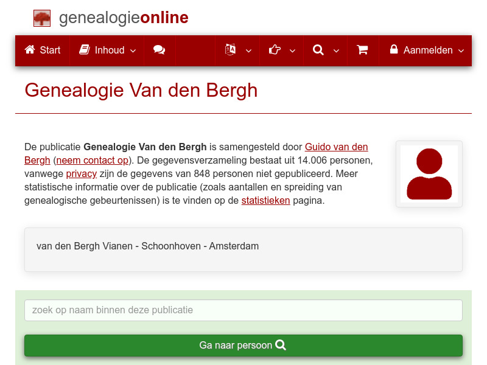Click the Guido van den Bergh link
Viewport: 487px width, 365px height.
point(336,147)
